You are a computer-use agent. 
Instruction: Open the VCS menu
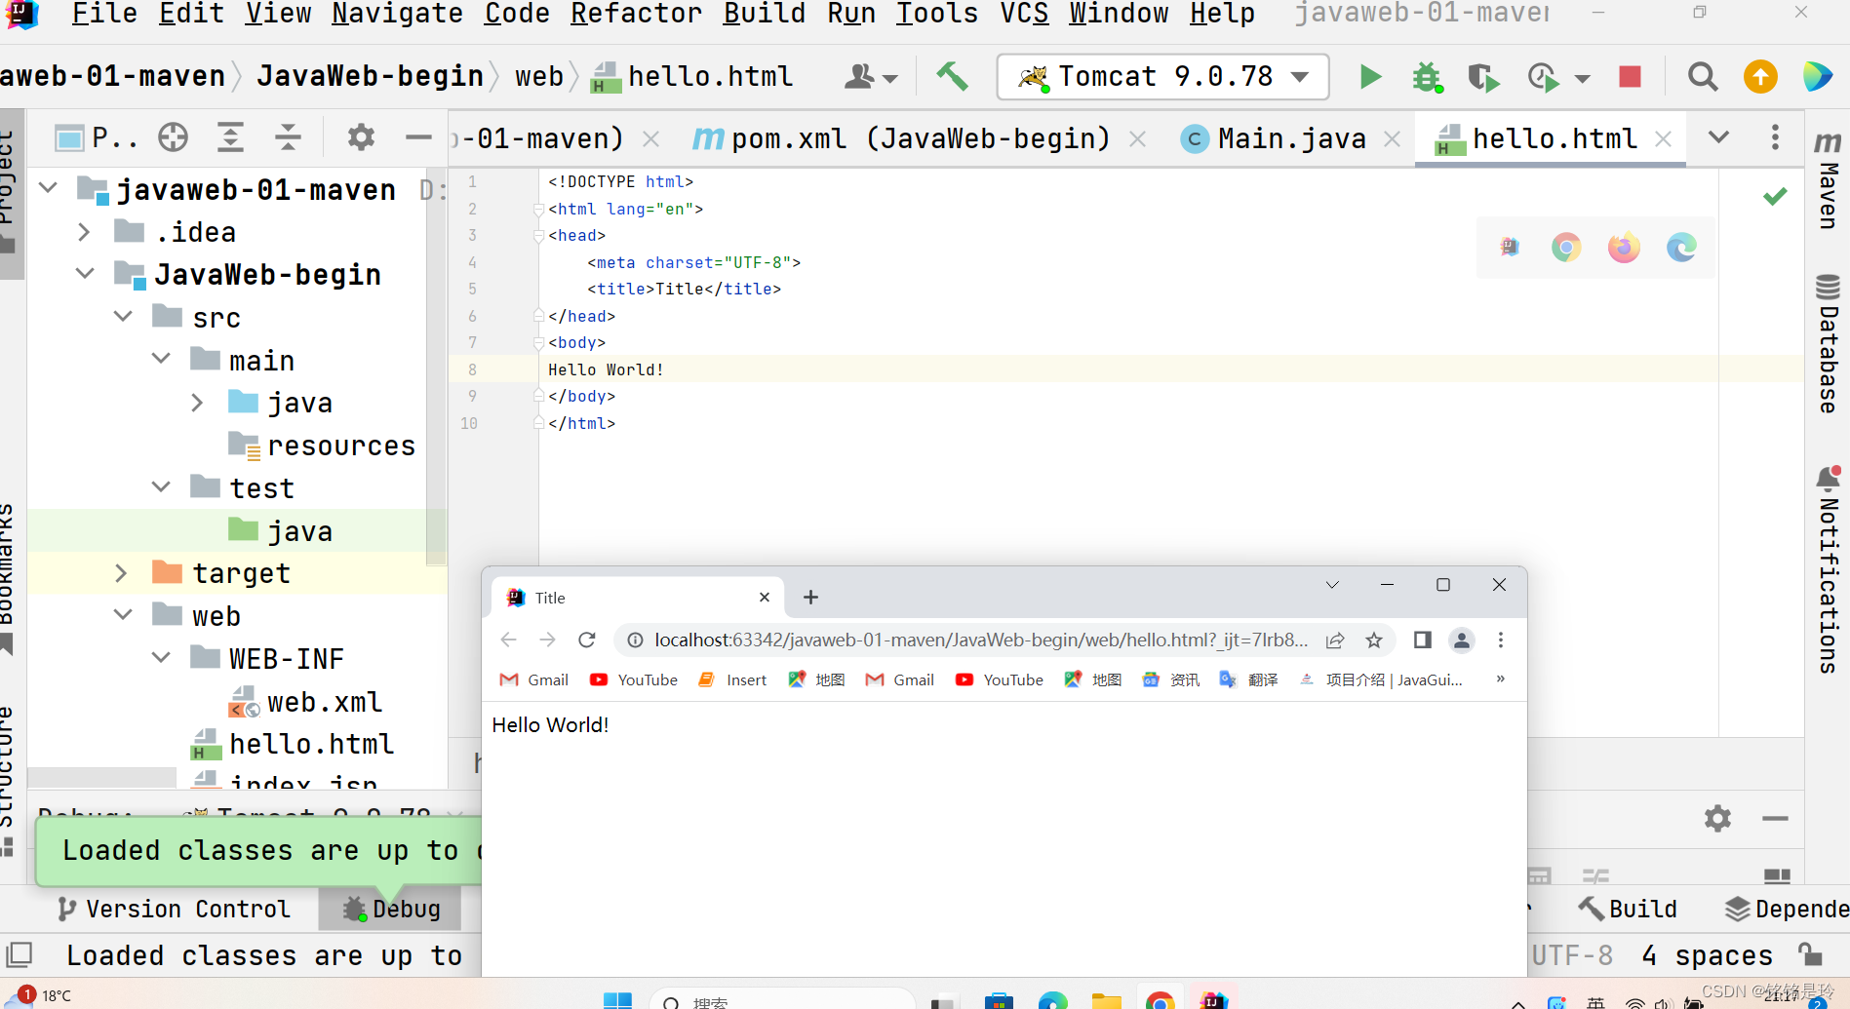1024,14
